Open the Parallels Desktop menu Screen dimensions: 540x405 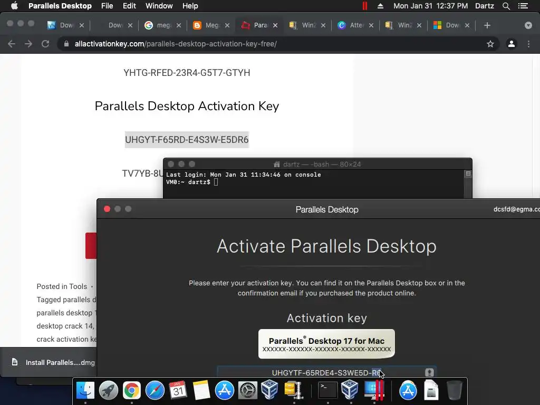pos(60,6)
